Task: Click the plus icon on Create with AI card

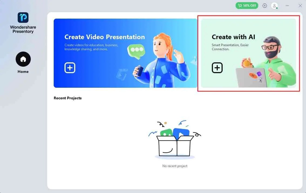Action: pos(217,68)
